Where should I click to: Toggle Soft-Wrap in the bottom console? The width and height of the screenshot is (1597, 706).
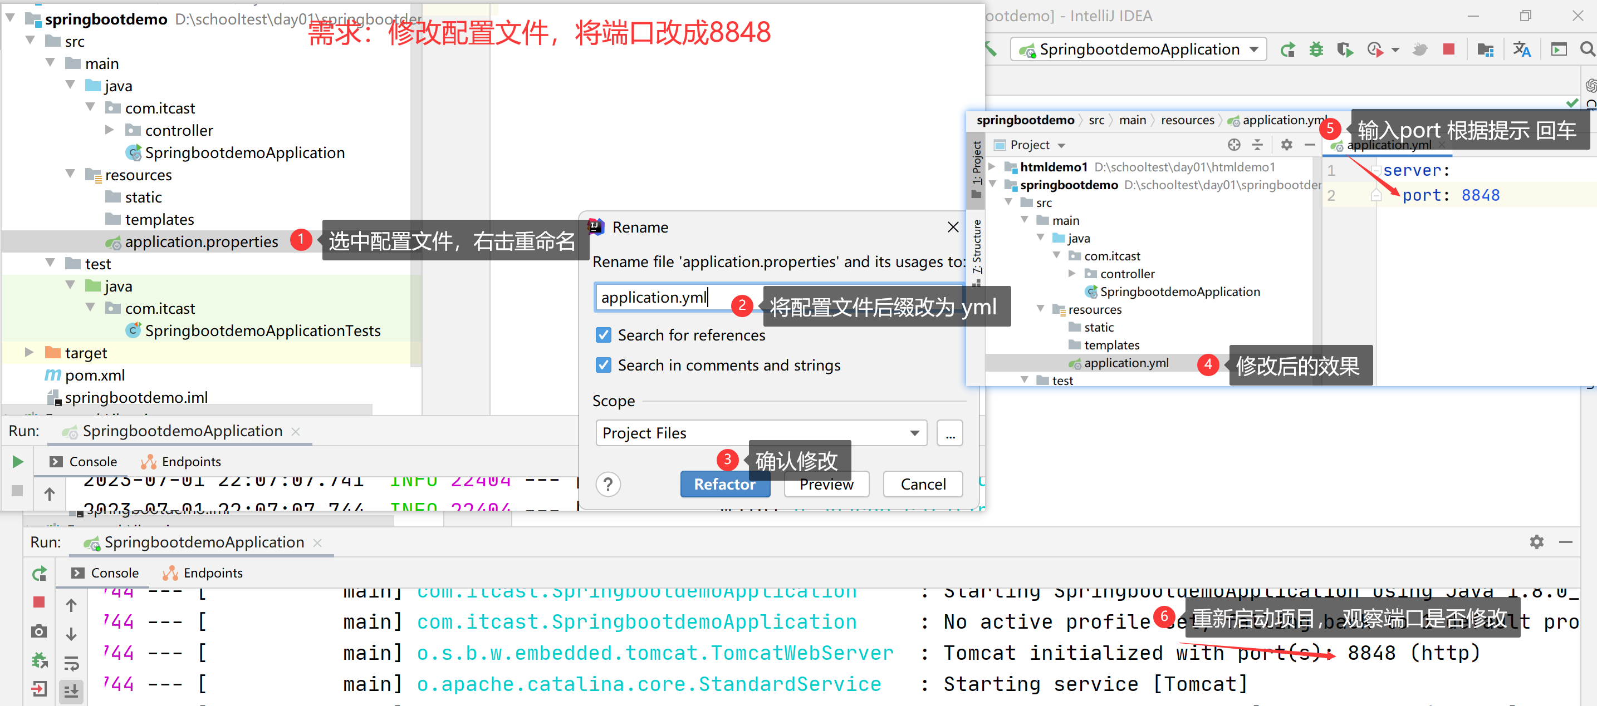(71, 663)
